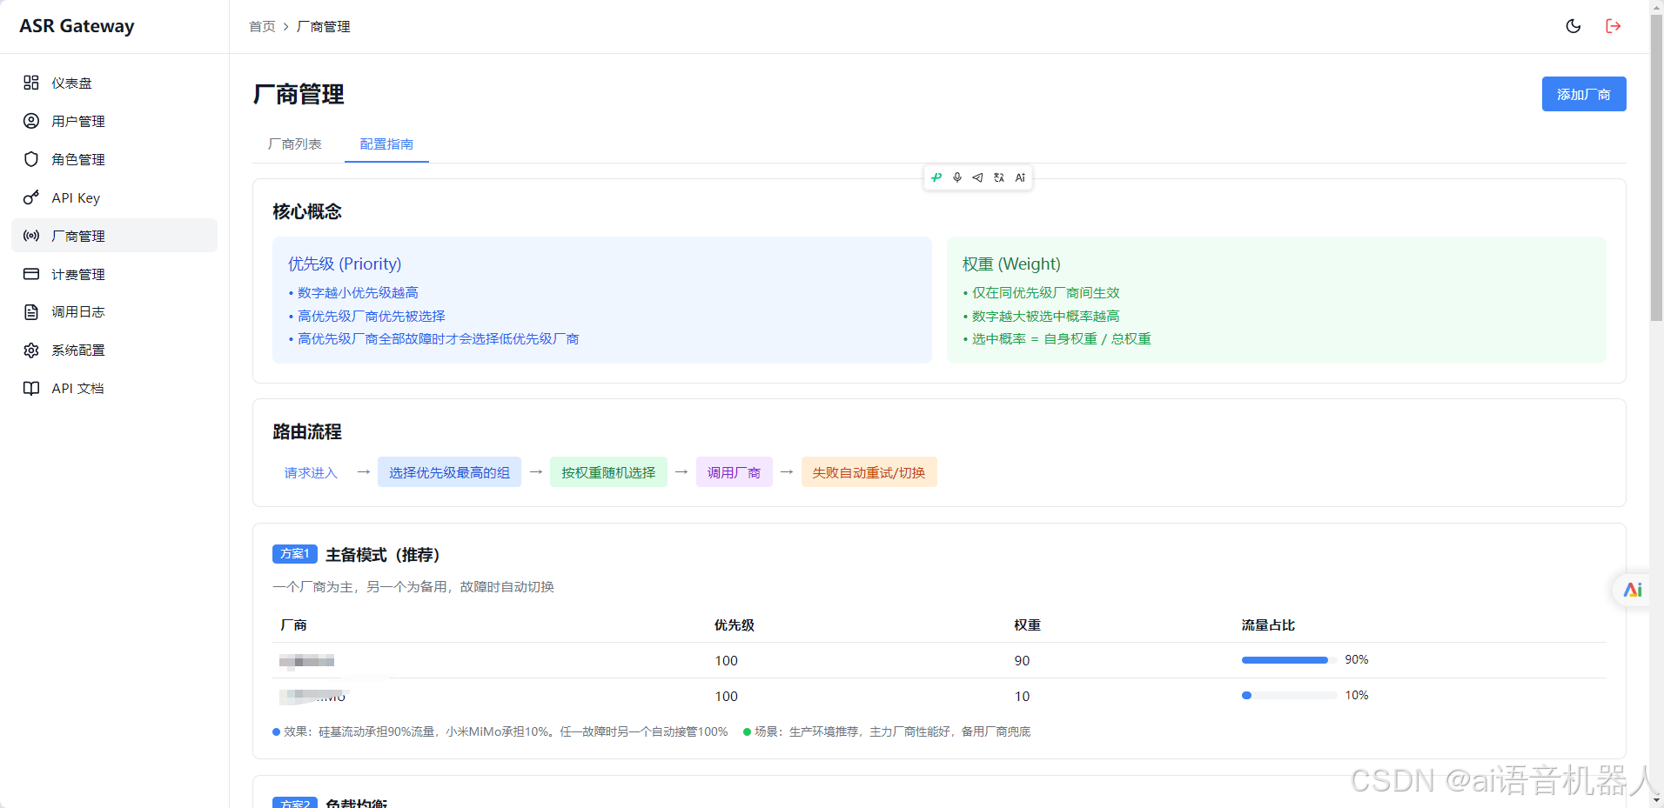Click the 用户管理 user circle icon
The height and width of the screenshot is (808, 1664).
tap(31, 121)
